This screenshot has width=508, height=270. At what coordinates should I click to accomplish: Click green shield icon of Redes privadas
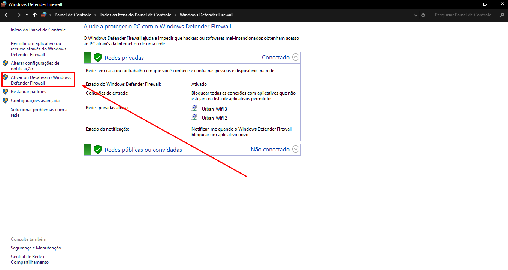point(98,58)
